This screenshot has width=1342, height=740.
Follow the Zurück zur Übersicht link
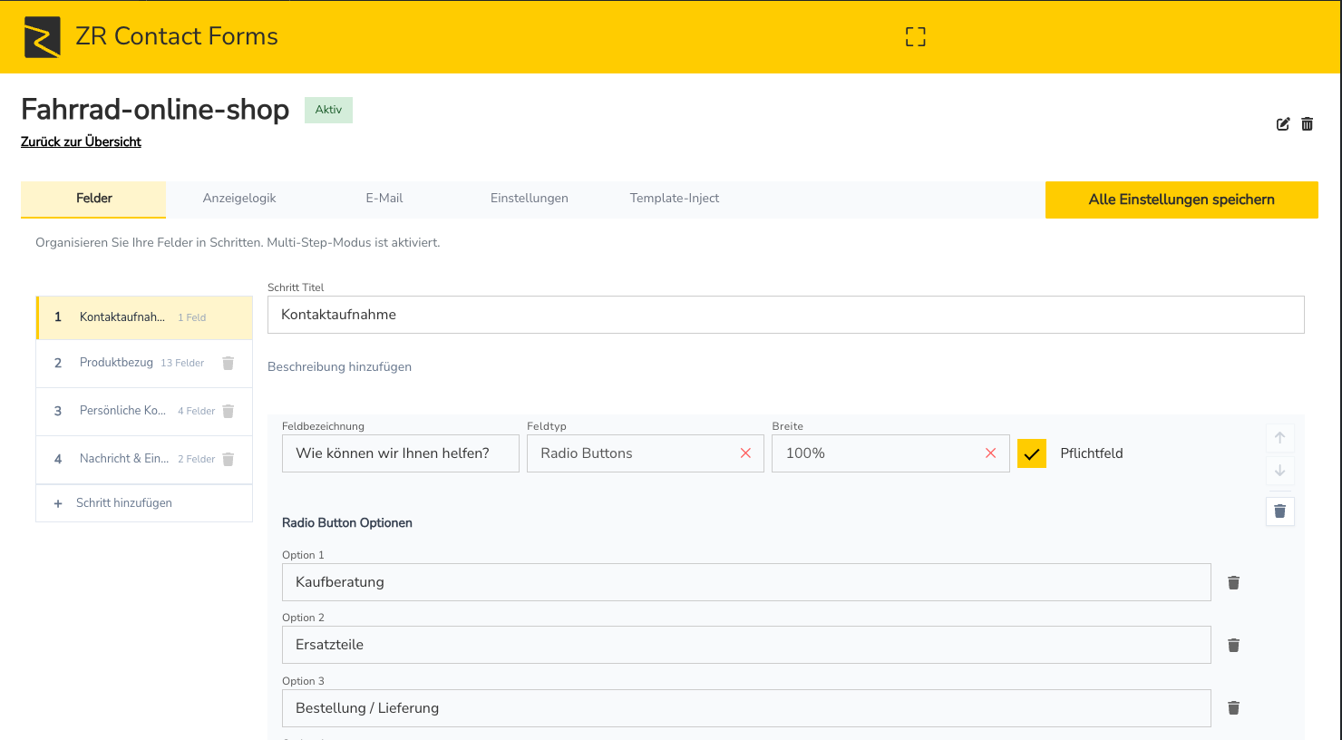pyautogui.click(x=81, y=141)
